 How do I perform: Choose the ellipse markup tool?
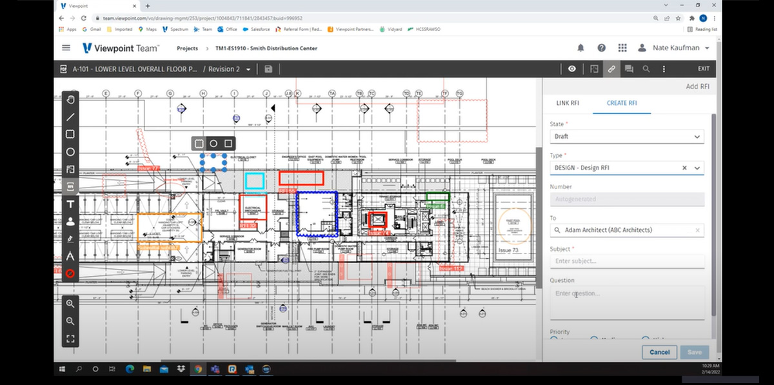[x=70, y=152]
